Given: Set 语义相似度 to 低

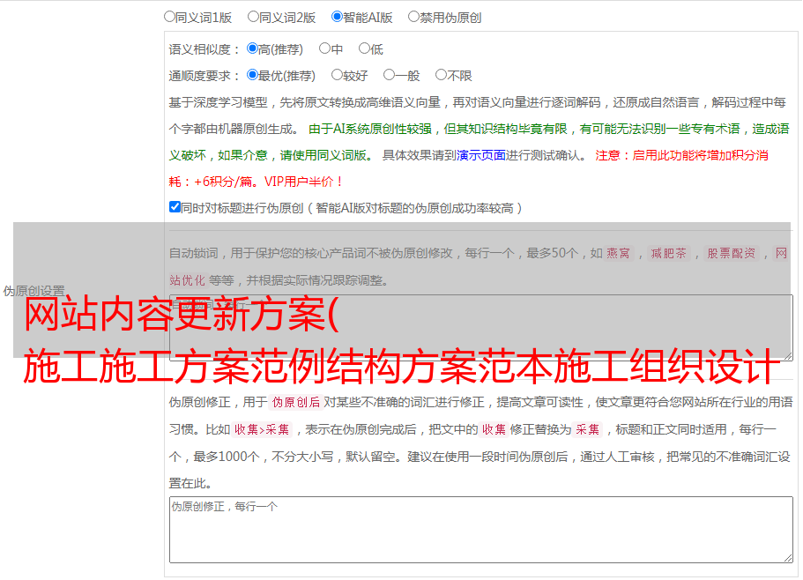Looking at the screenshot, I should coord(364,48).
